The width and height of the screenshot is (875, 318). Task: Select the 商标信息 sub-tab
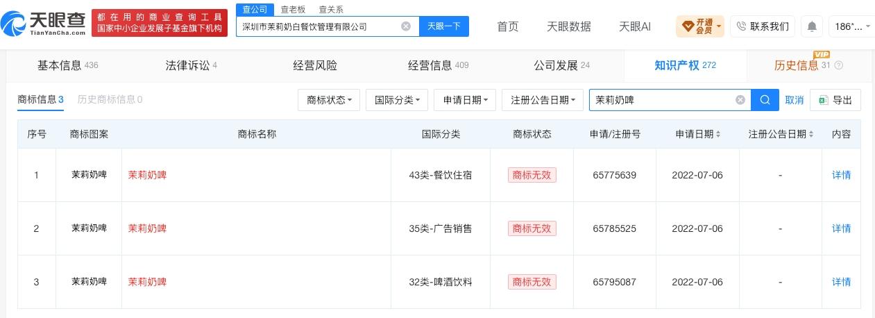[x=40, y=100]
